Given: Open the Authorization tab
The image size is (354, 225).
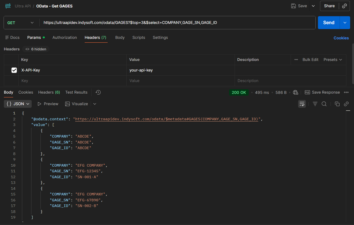Looking at the screenshot, I should (65, 38).
